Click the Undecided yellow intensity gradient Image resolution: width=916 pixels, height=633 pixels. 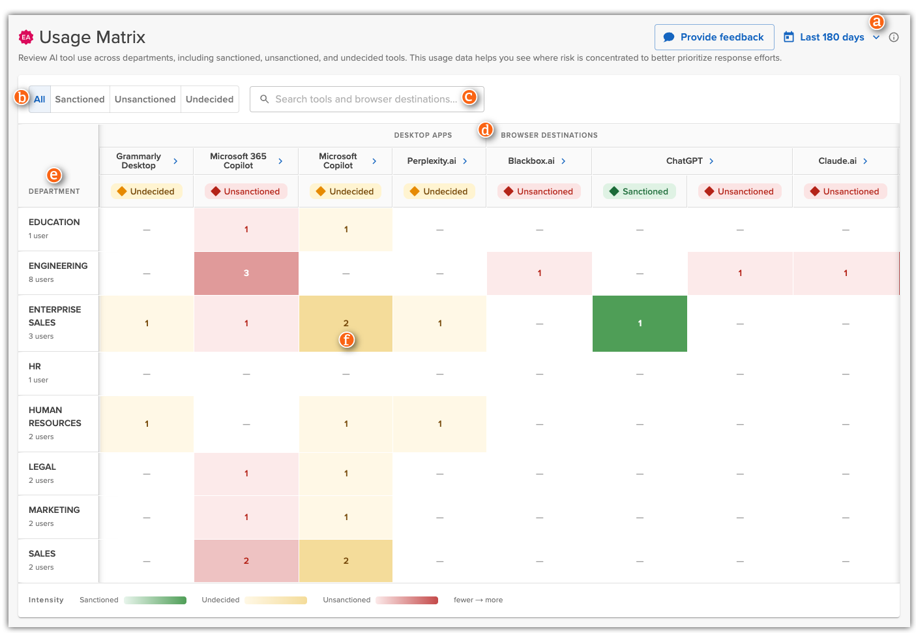pyautogui.click(x=276, y=600)
